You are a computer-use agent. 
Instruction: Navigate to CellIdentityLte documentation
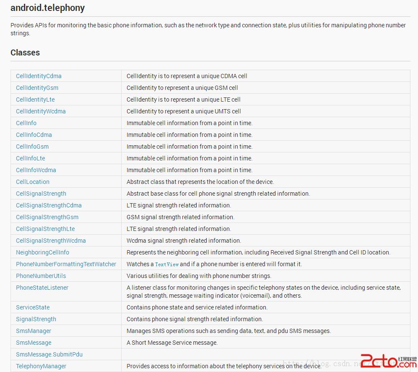tap(35, 100)
